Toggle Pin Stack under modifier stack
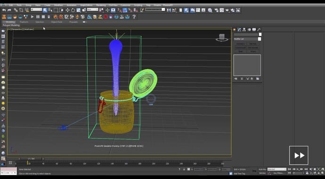 tap(236, 79)
